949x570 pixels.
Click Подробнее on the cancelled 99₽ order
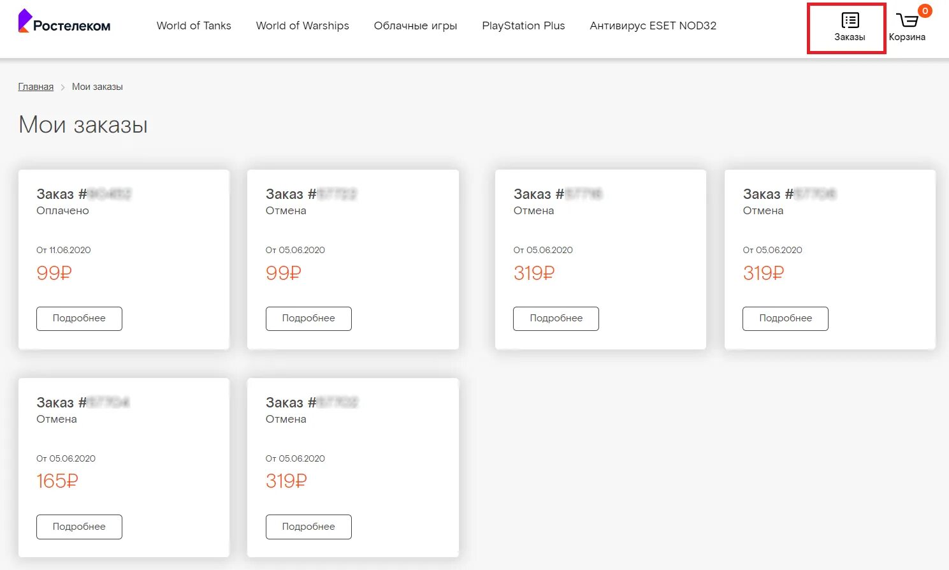(x=308, y=318)
